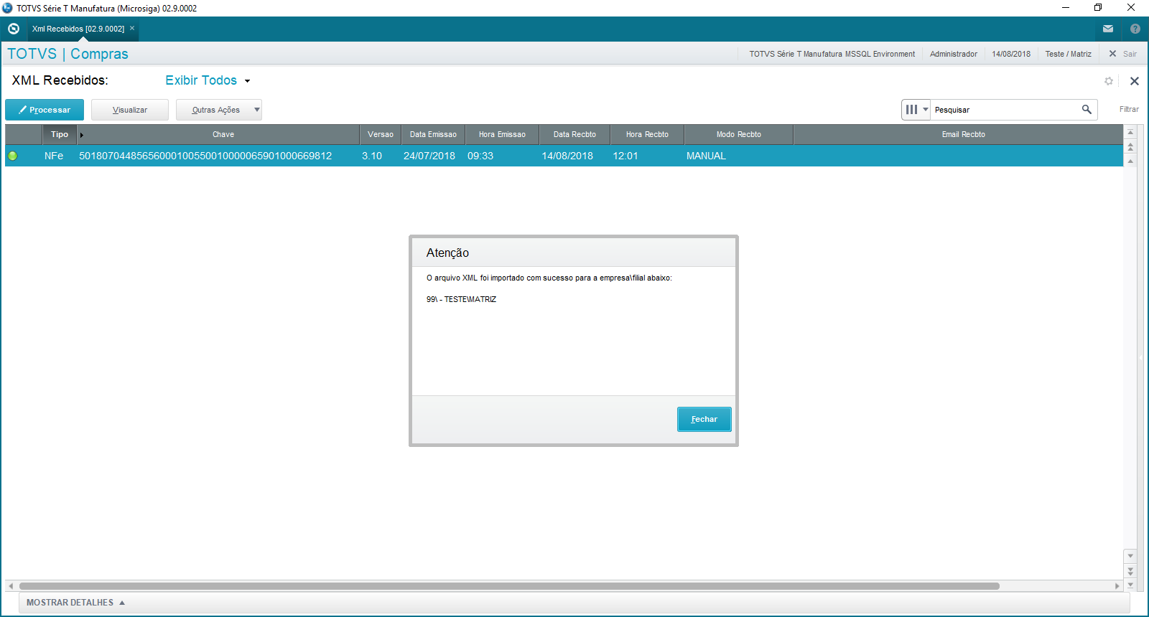The image size is (1149, 617).
Task: Click the Processar button
Action: tap(45, 110)
